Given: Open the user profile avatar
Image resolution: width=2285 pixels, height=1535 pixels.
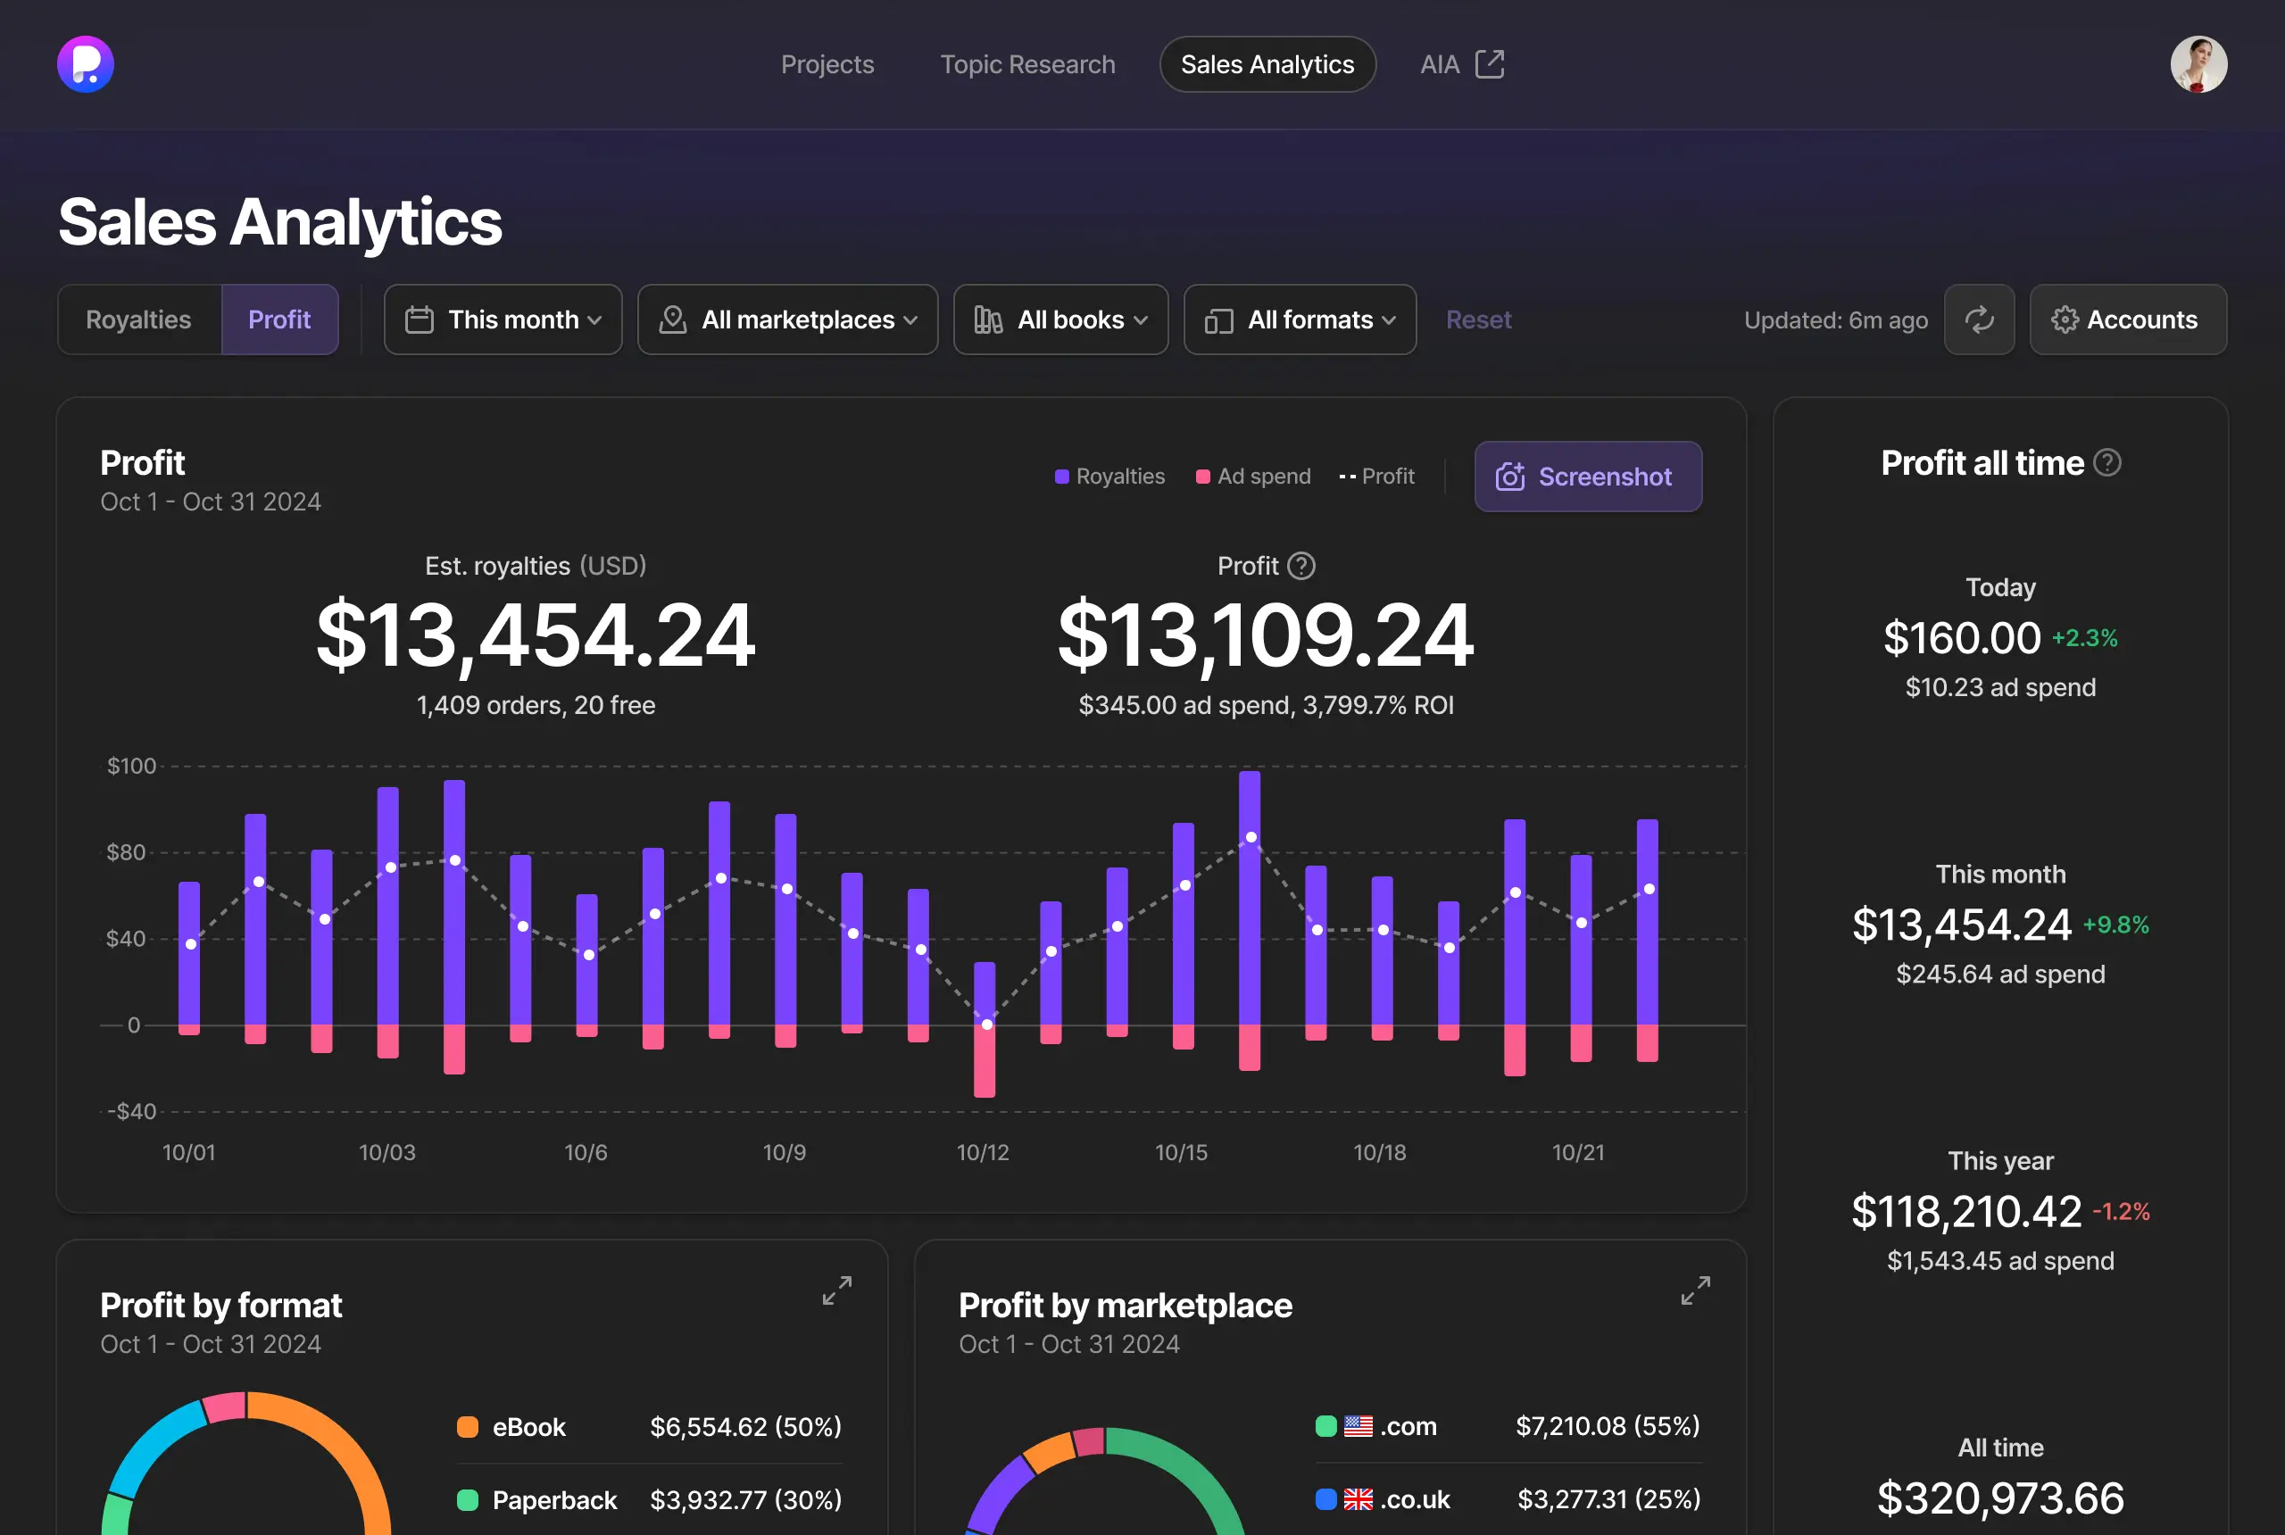Looking at the screenshot, I should (2198, 64).
